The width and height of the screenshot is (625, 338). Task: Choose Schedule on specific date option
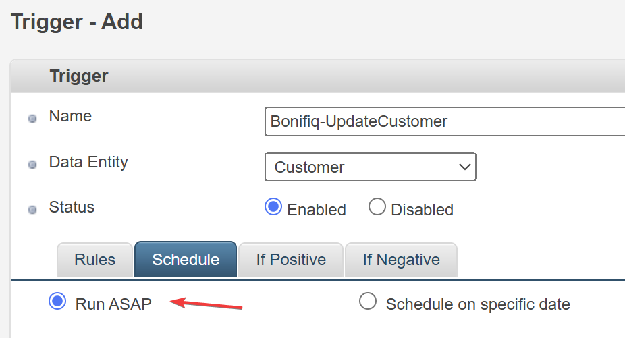pyautogui.click(x=367, y=301)
